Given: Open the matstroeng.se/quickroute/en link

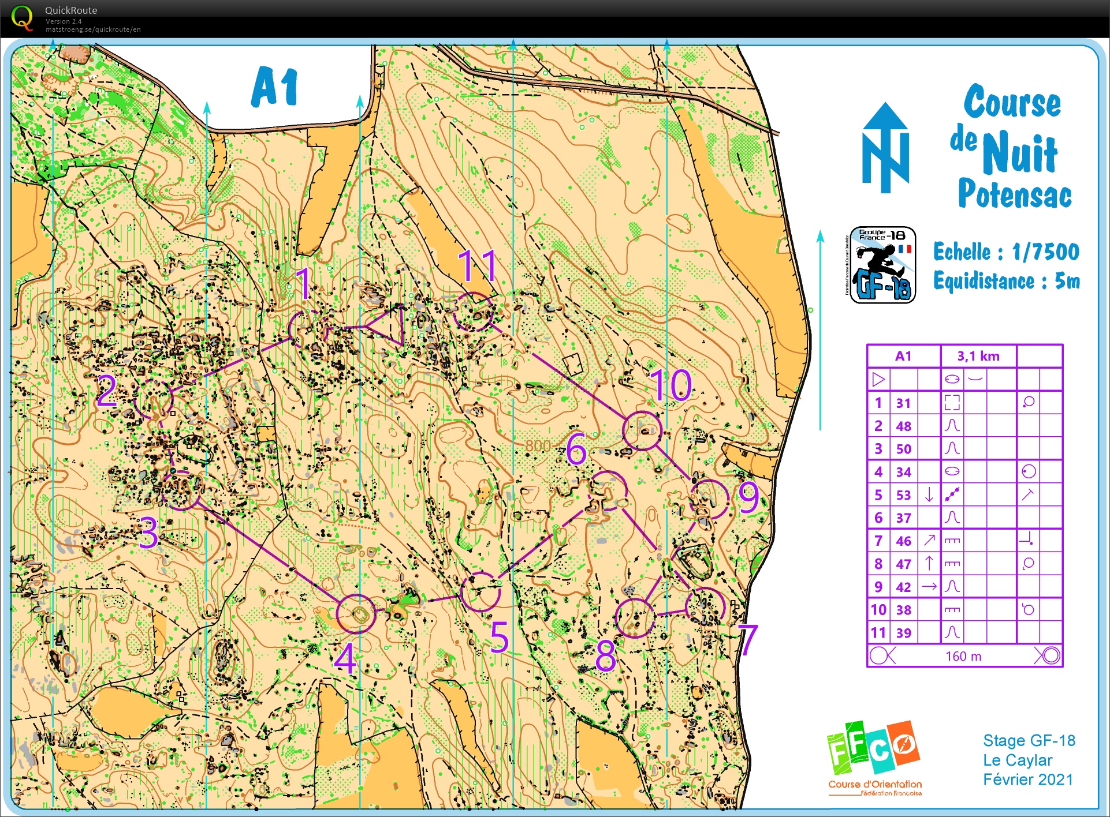Looking at the screenshot, I should [93, 29].
